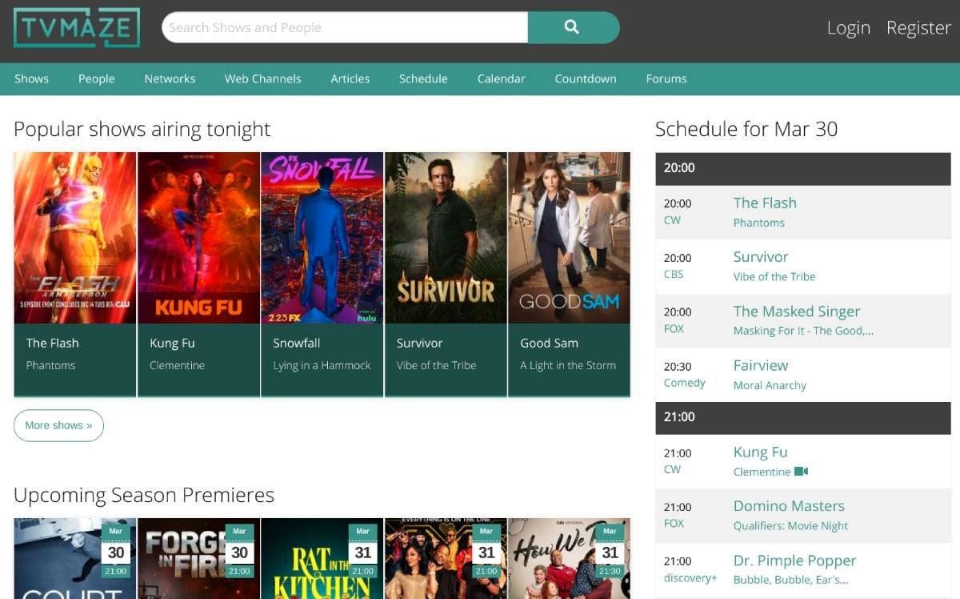This screenshot has height=599, width=960.
Task: Focus the Search Shows and People field
Action: coord(345,27)
